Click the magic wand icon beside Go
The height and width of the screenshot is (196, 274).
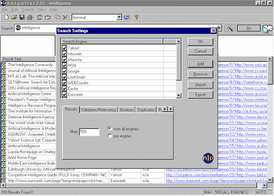click(x=230, y=28)
